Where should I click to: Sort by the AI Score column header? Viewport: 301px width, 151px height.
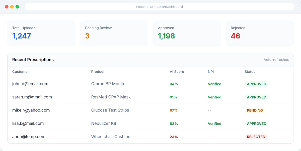(177, 72)
